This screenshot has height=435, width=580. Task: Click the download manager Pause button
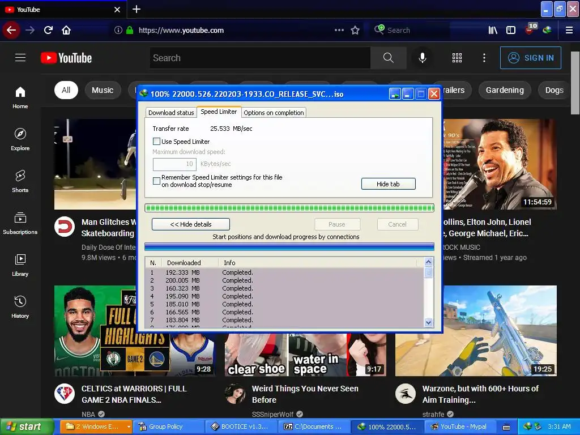(x=336, y=224)
